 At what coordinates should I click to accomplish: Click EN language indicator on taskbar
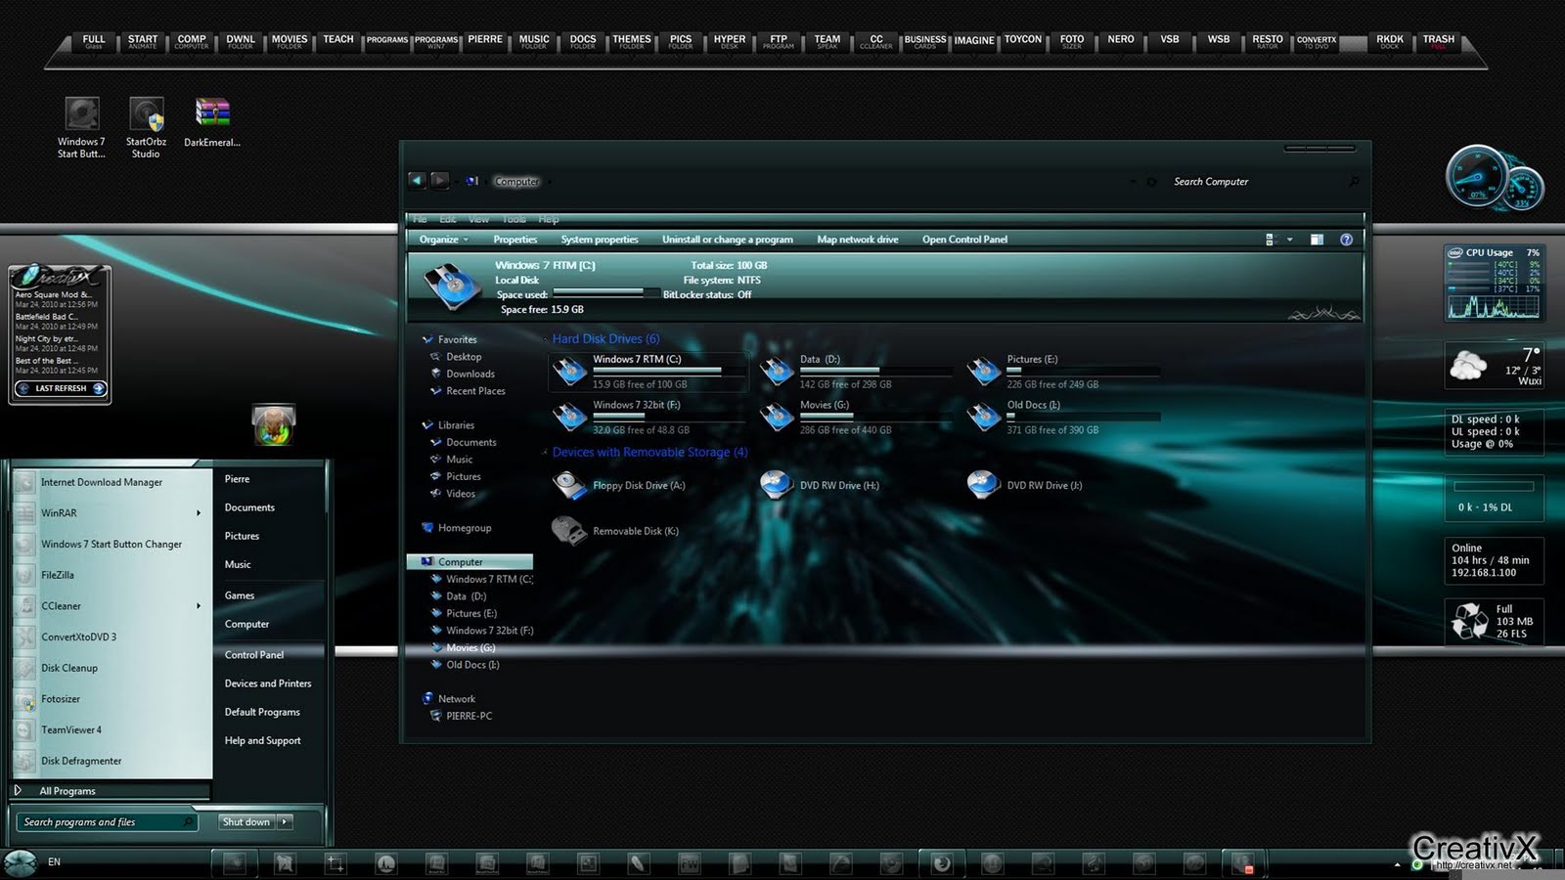pyautogui.click(x=54, y=861)
